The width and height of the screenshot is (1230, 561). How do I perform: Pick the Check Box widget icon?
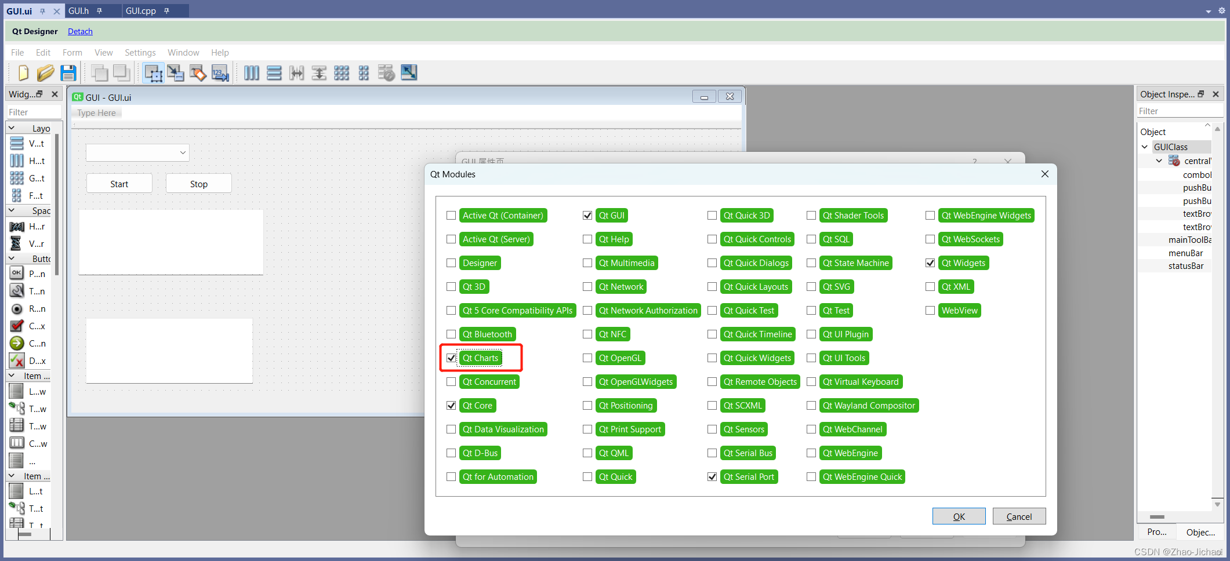[x=17, y=326]
